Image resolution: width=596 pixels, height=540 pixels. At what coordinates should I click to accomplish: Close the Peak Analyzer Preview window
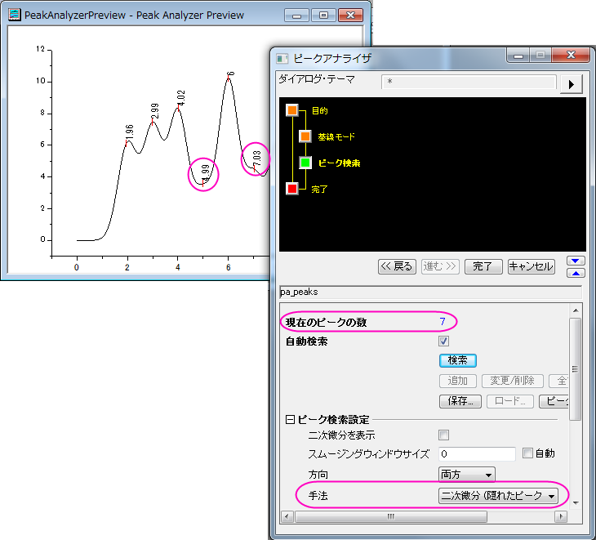click(x=350, y=16)
